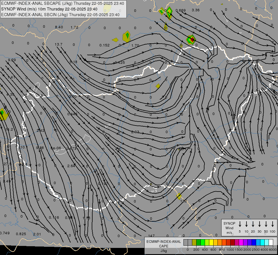Click the map value 0.425
This screenshot has height=255, width=278.
tap(120, 62)
